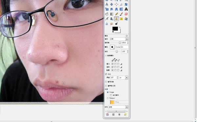Select the Ink tool

tap(111, 19)
